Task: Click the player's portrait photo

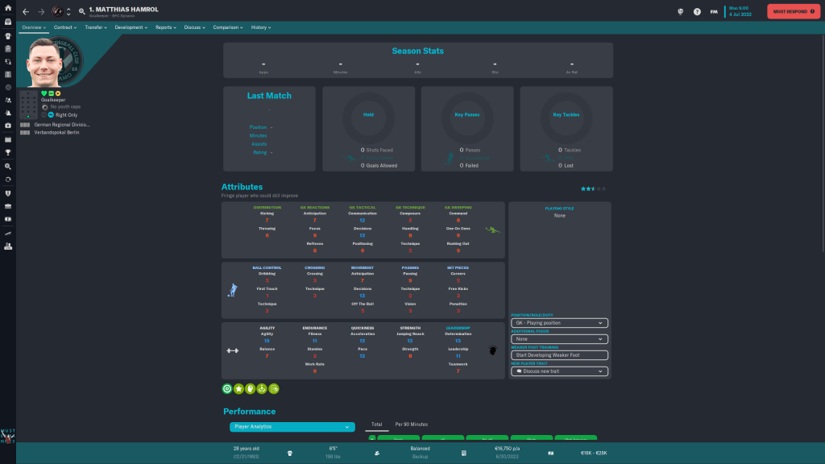Action: click(x=48, y=64)
